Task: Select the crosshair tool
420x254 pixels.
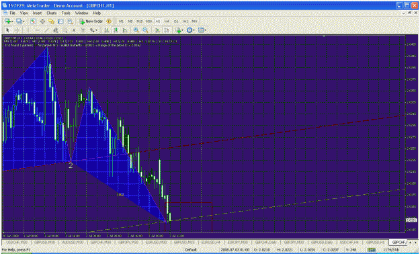Action: [17, 30]
